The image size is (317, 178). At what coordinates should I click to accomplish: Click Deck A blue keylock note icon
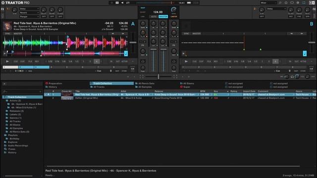pyautogui.click(x=126, y=53)
